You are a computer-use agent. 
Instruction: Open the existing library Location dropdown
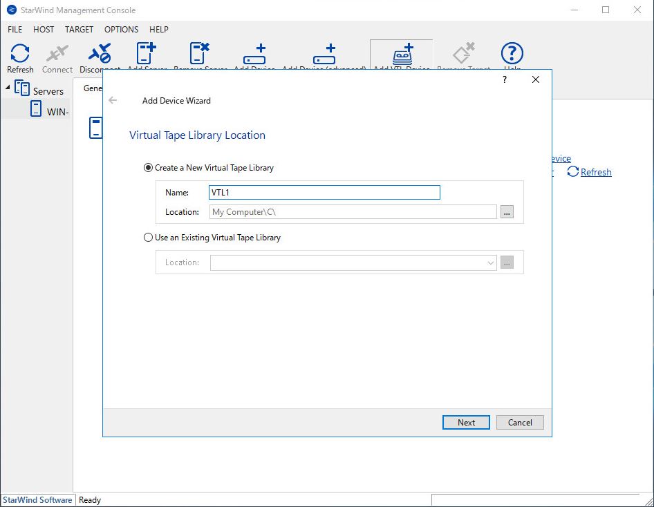(x=491, y=263)
